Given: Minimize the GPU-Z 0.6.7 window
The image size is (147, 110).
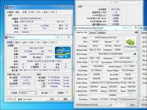Looking at the screenshot, I should (125, 28).
